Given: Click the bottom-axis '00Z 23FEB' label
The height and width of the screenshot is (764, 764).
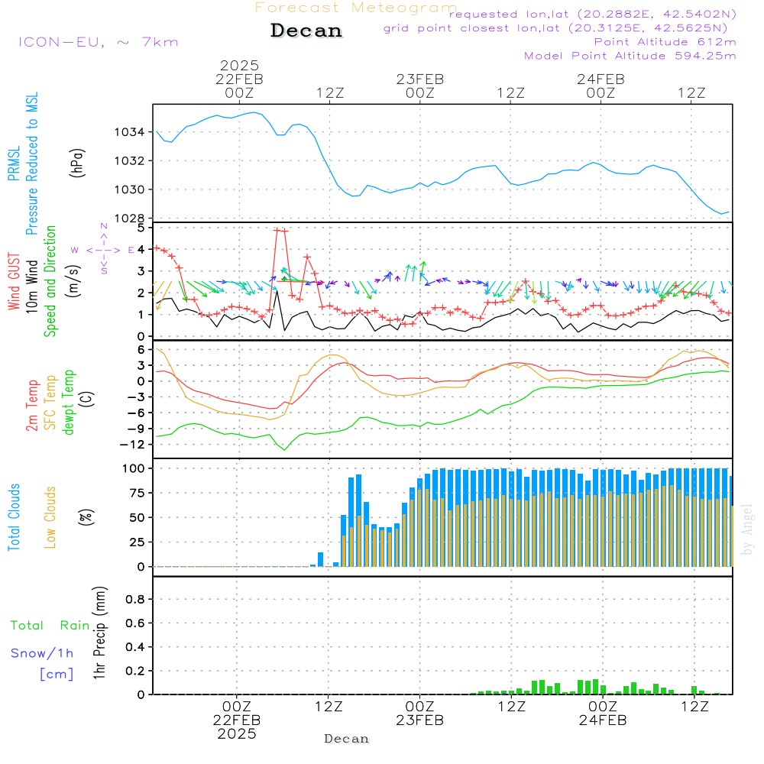Looking at the screenshot, I should [x=420, y=714].
